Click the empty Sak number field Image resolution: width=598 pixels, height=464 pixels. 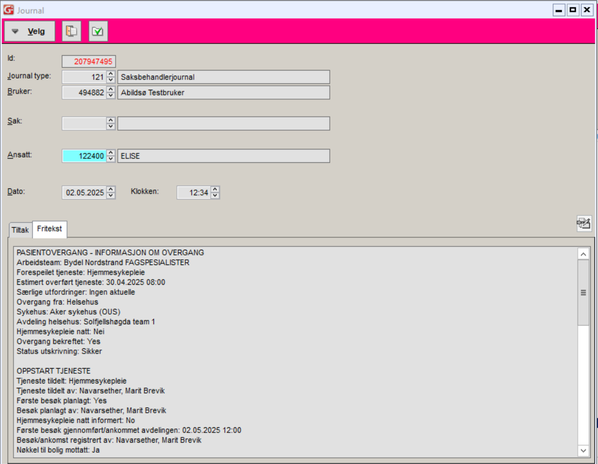click(x=83, y=123)
